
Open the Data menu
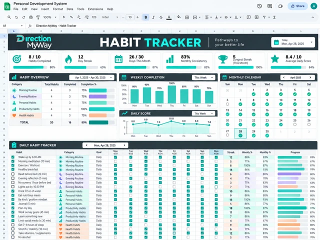click(70, 9)
